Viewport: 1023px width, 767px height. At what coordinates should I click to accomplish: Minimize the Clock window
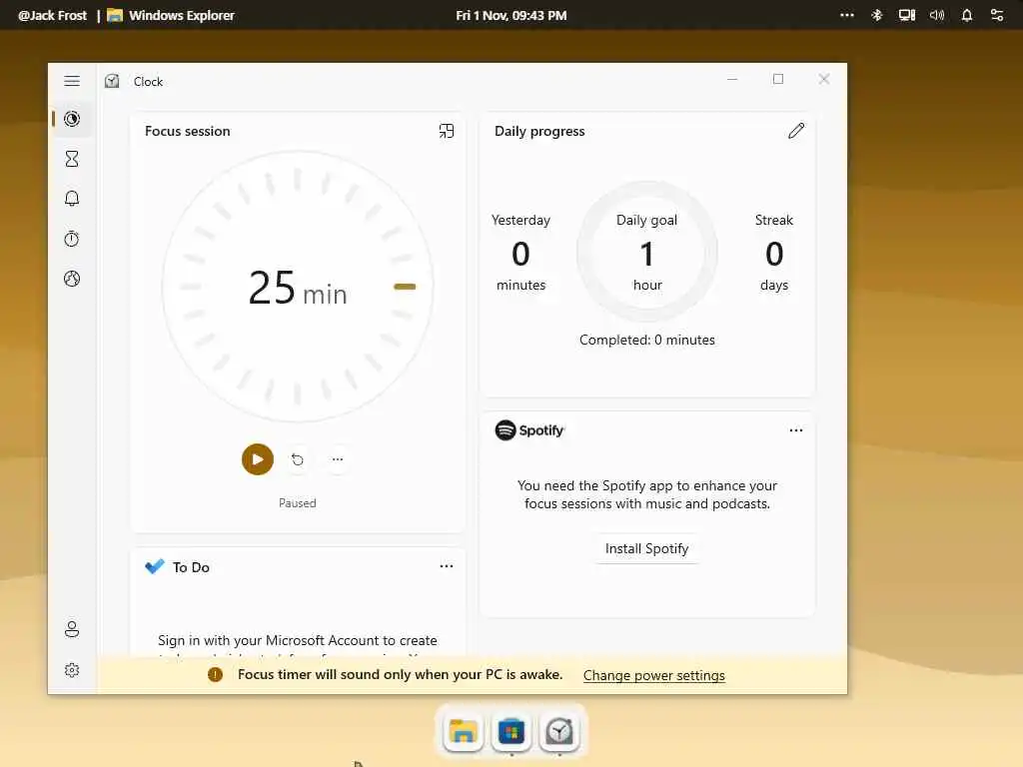point(732,79)
